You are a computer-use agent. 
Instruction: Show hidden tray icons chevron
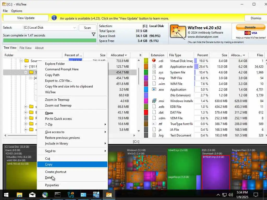(218, 195)
